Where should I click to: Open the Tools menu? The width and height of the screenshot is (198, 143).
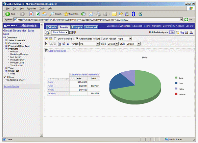42,8
